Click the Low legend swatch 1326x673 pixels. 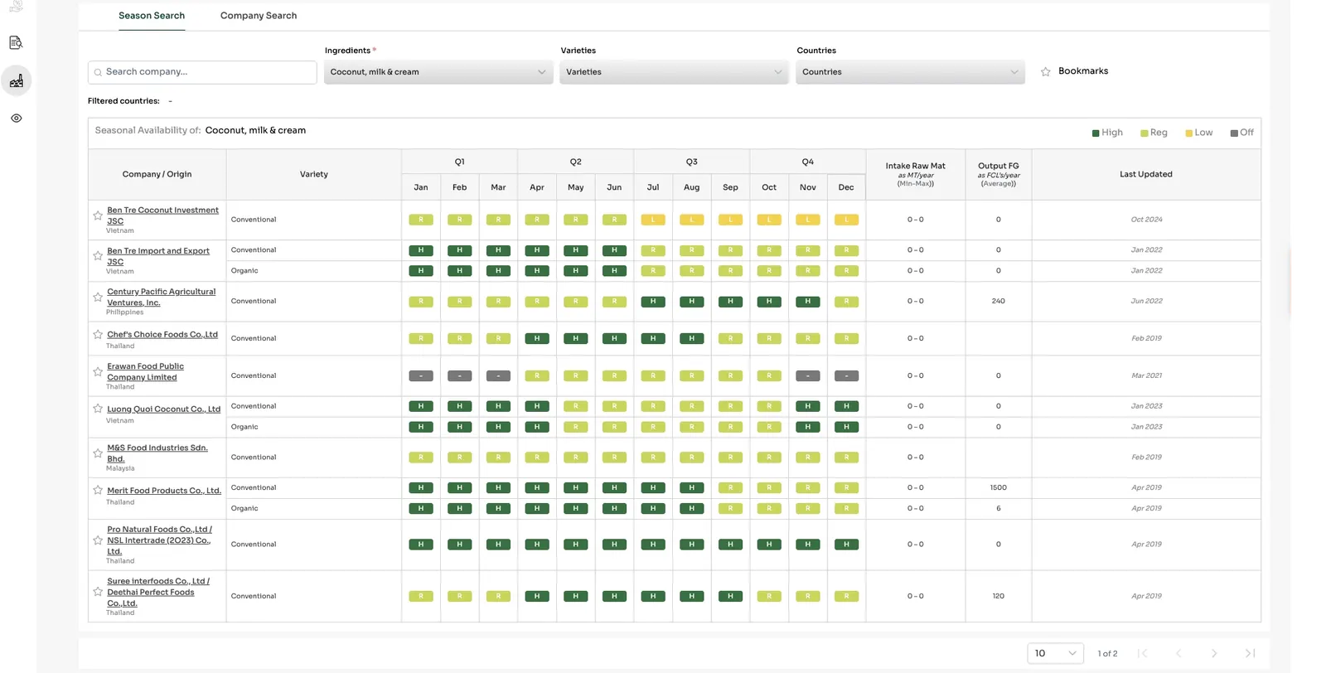coord(1188,133)
